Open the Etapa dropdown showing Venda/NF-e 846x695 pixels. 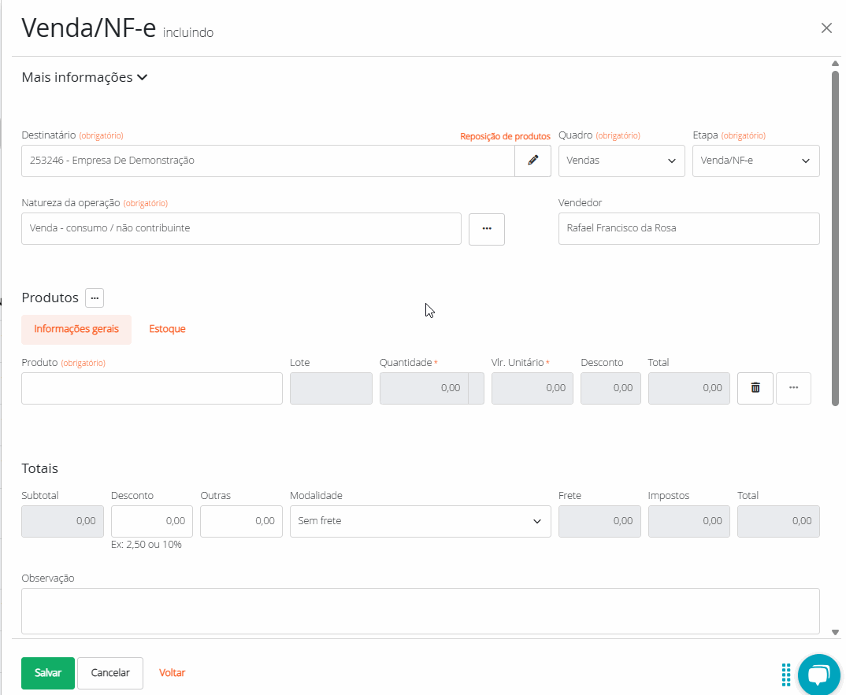click(755, 161)
